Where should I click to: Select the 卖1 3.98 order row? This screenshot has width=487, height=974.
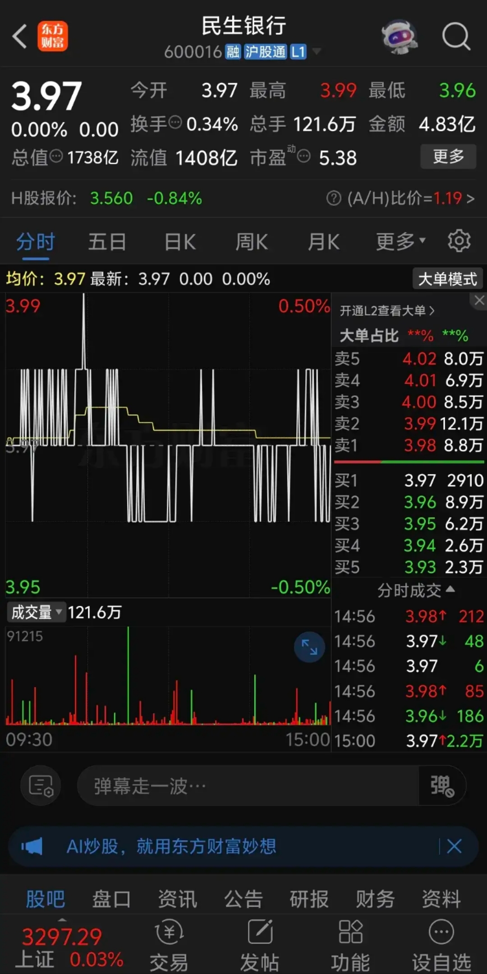[409, 445]
